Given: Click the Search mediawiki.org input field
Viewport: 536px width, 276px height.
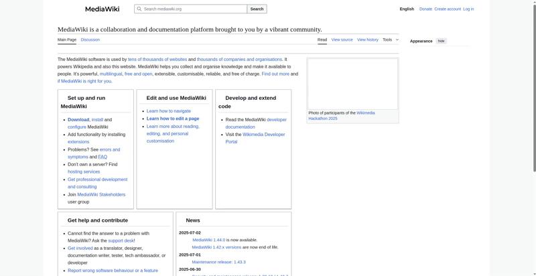Looking at the screenshot, I should point(191,9).
